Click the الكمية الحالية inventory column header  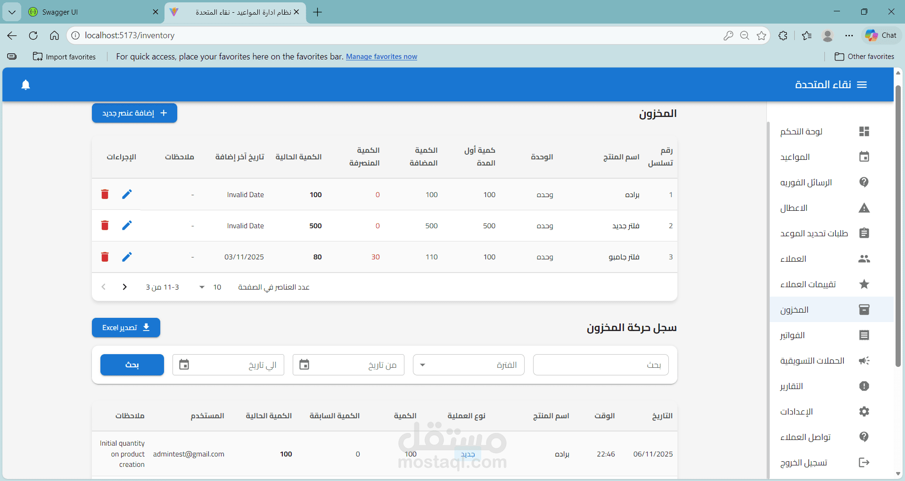(298, 157)
